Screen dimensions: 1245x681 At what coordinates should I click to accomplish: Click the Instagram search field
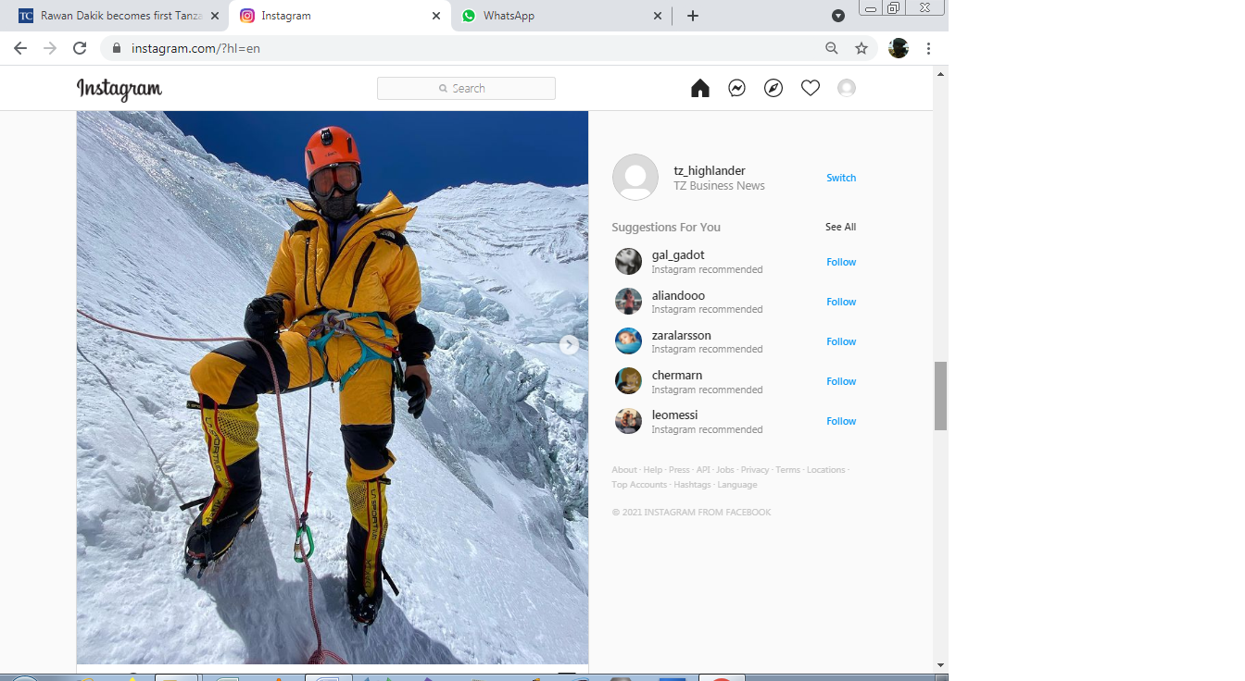click(466, 88)
